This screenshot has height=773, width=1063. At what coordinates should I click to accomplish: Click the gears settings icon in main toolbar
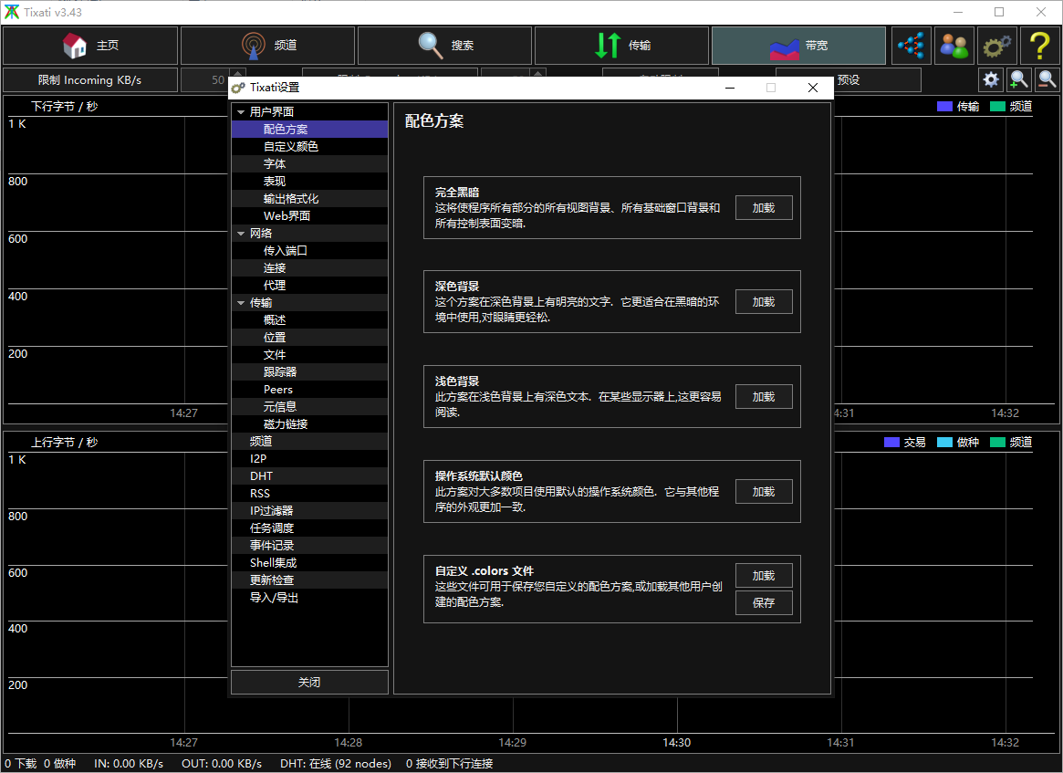click(997, 46)
